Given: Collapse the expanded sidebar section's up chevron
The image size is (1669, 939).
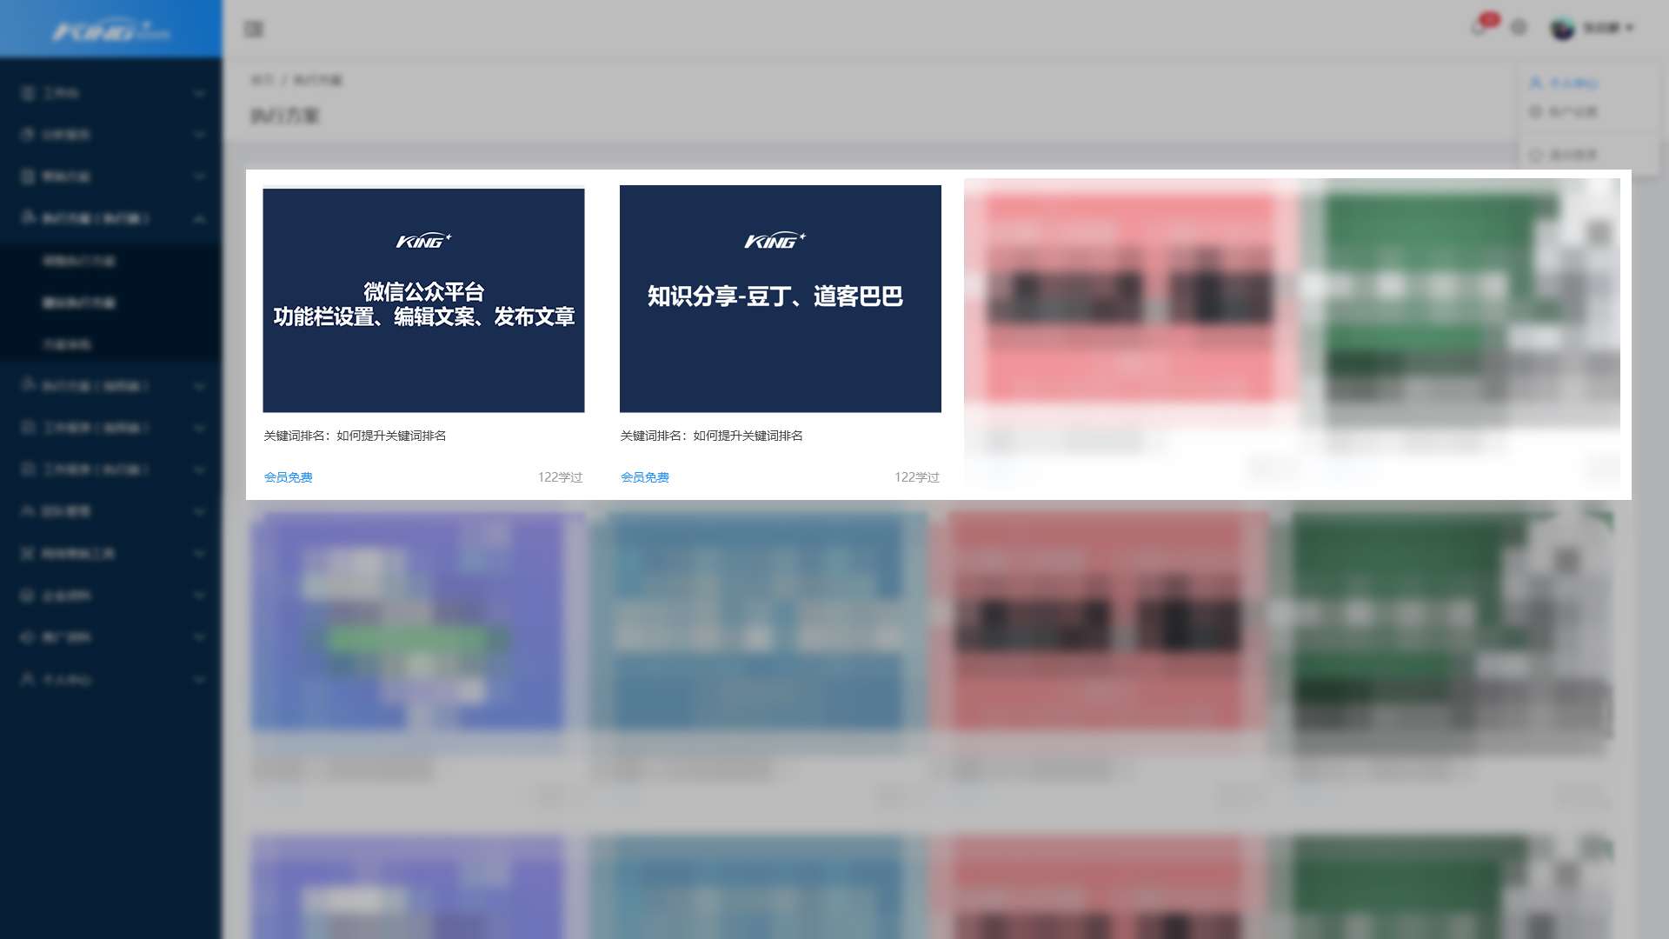Looking at the screenshot, I should click(x=199, y=218).
